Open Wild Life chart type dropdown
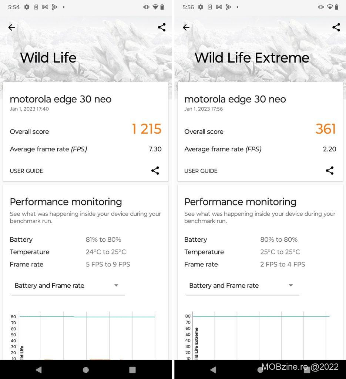This screenshot has width=346, height=379. tap(68, 286)
